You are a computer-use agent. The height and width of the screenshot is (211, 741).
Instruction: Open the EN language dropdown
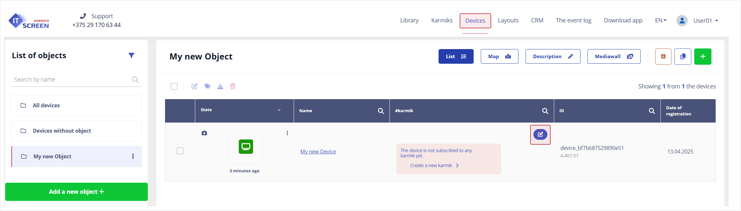[660, 20]
